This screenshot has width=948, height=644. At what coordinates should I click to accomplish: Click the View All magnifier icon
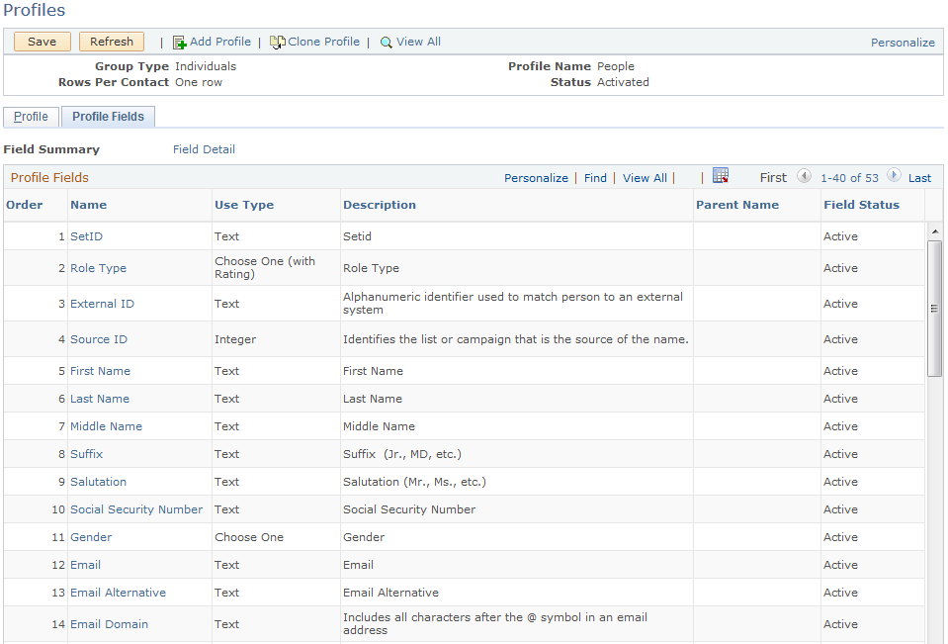[386, 43]
